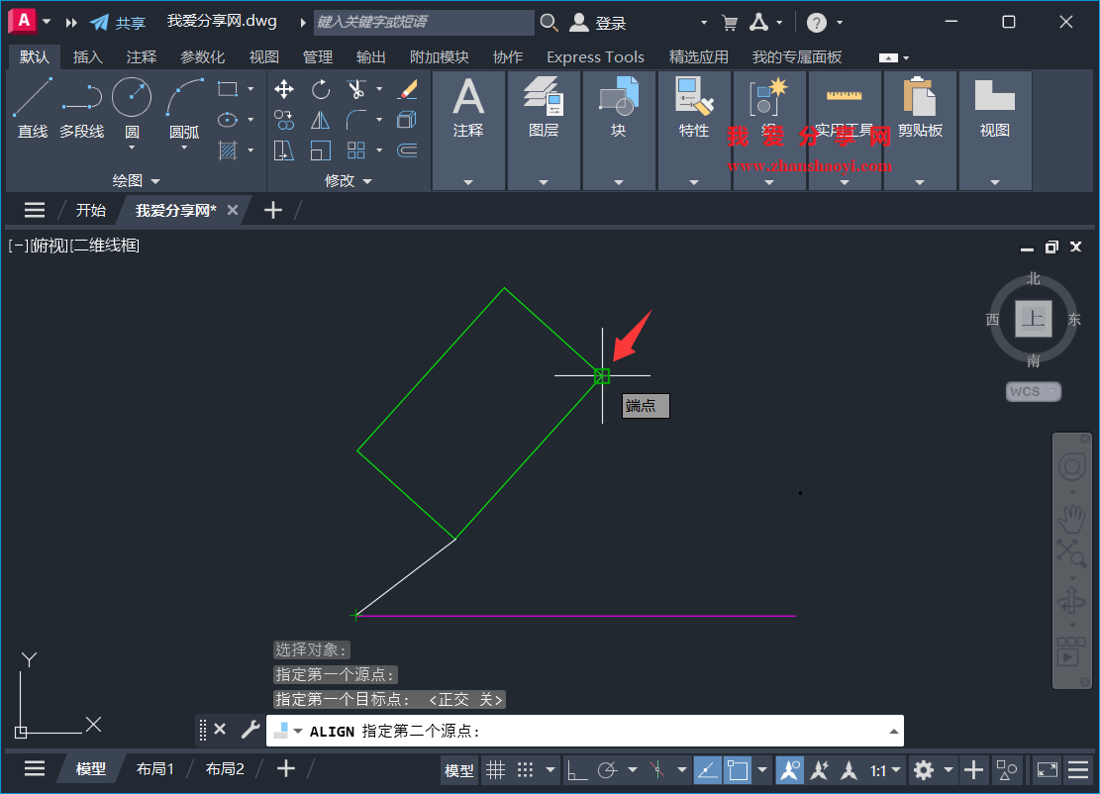Toggle the grid display in status bar
The width and height of the screenshot is (1100, 794).
[x=496, y=770]
